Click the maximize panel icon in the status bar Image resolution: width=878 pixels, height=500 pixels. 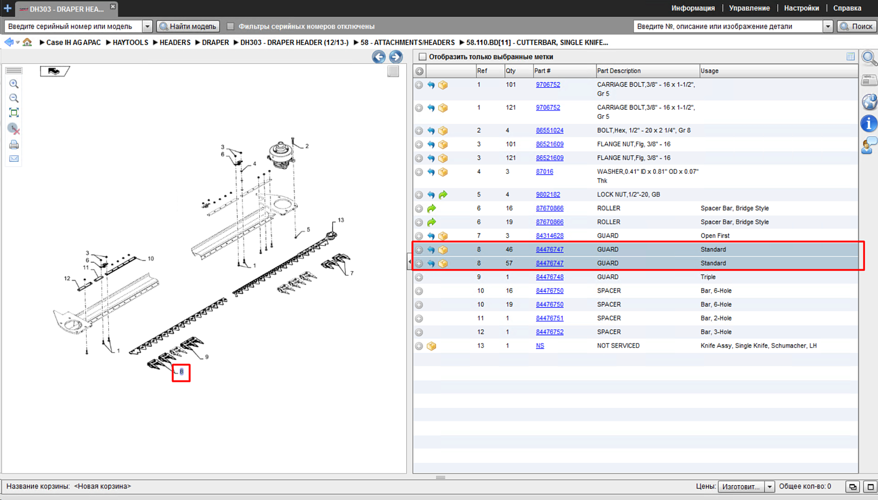tap(870, 487)
